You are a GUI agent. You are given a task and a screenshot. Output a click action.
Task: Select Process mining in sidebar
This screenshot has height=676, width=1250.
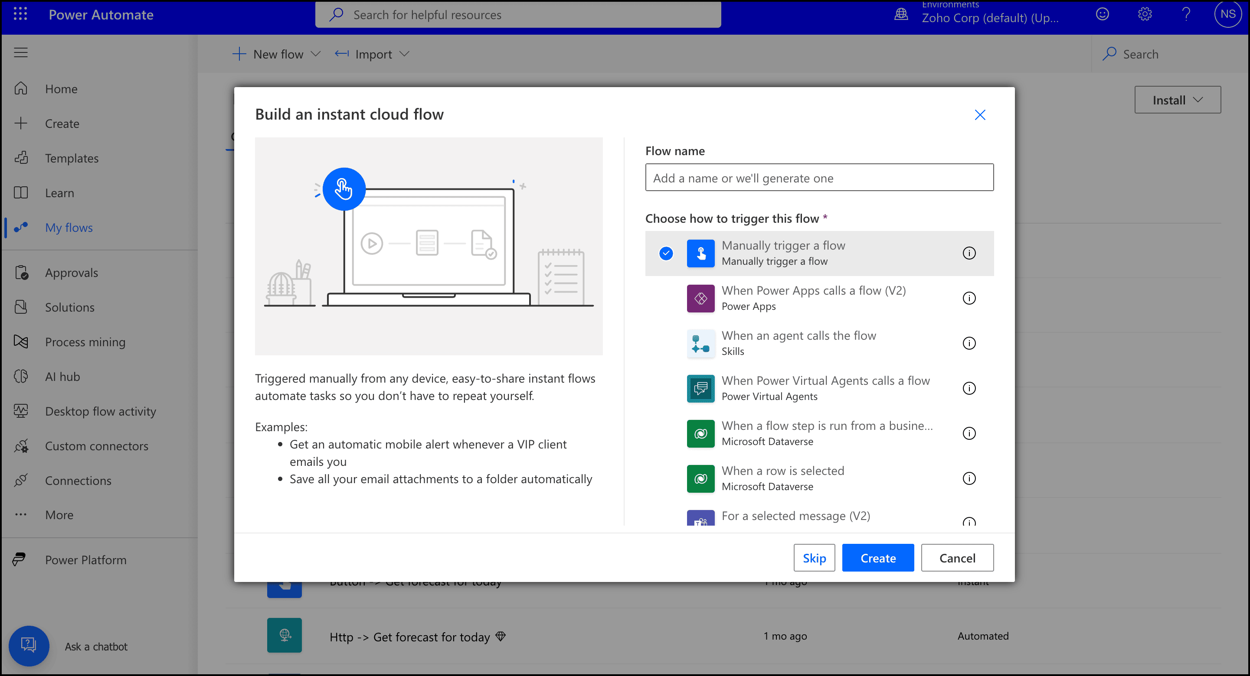(85, 342)
